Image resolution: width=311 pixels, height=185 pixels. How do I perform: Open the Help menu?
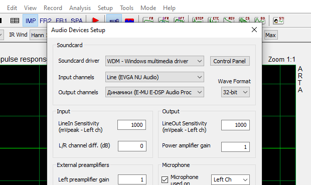(169, 8)
